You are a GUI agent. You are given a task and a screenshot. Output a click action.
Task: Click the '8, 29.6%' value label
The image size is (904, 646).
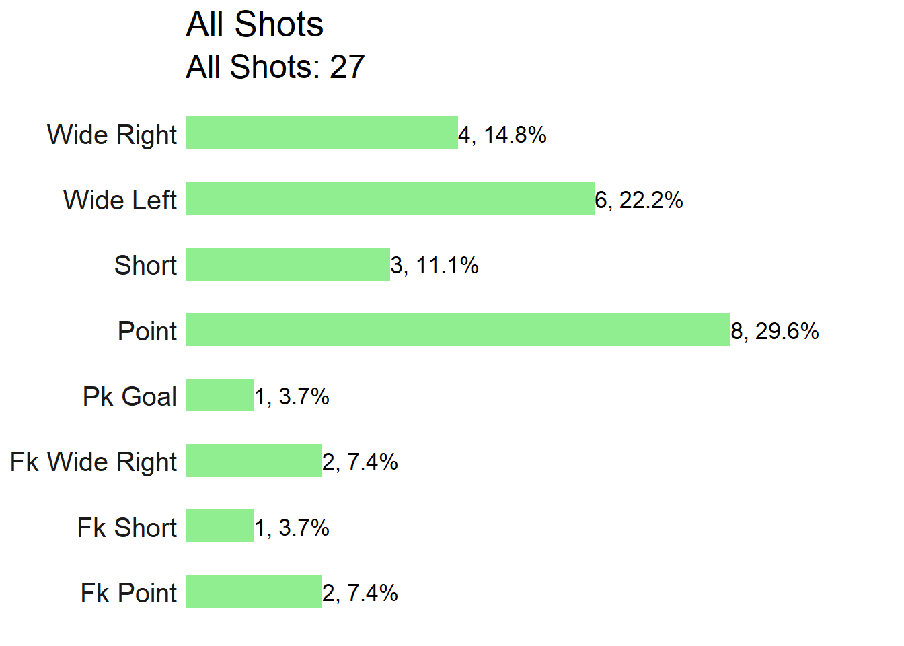(775, 331)
